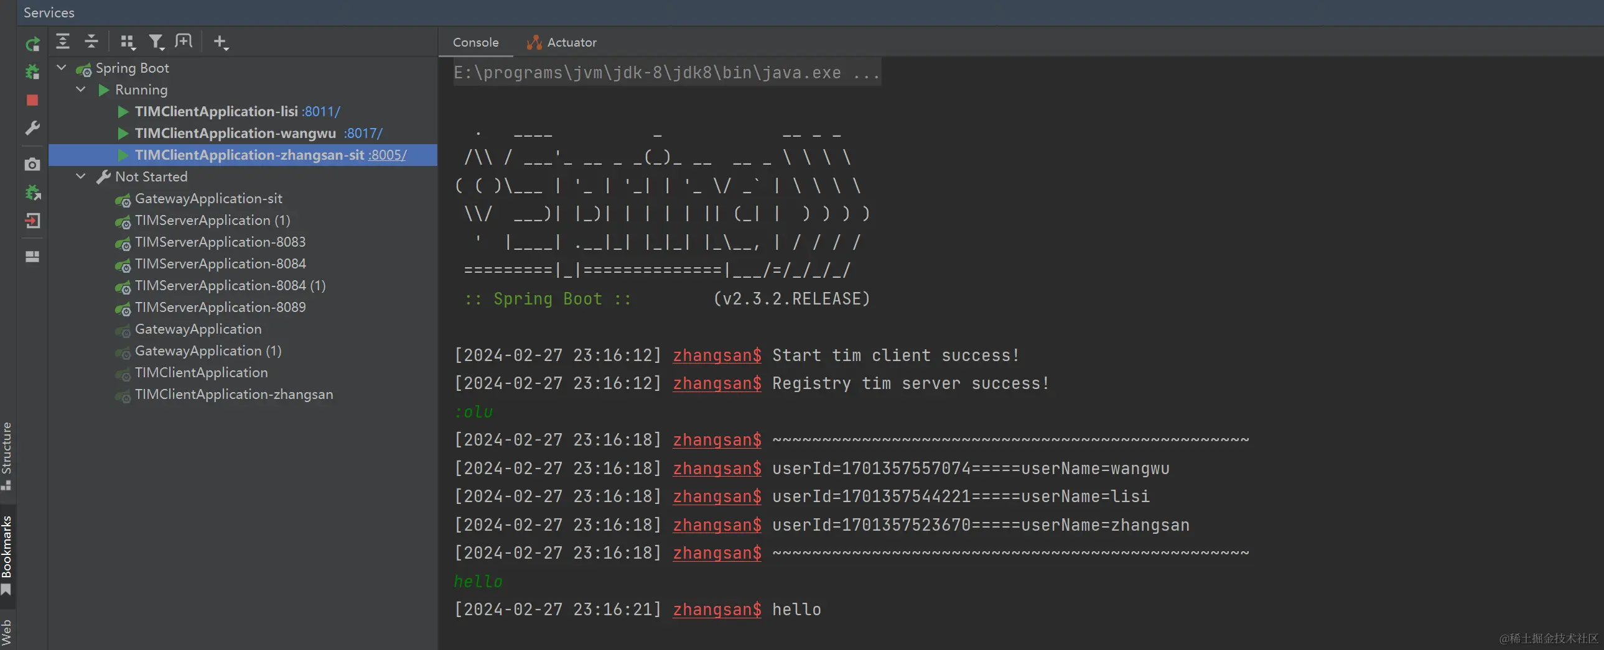Switch to the Console tab
The image size is (1604, 650).
coord(476,42)
